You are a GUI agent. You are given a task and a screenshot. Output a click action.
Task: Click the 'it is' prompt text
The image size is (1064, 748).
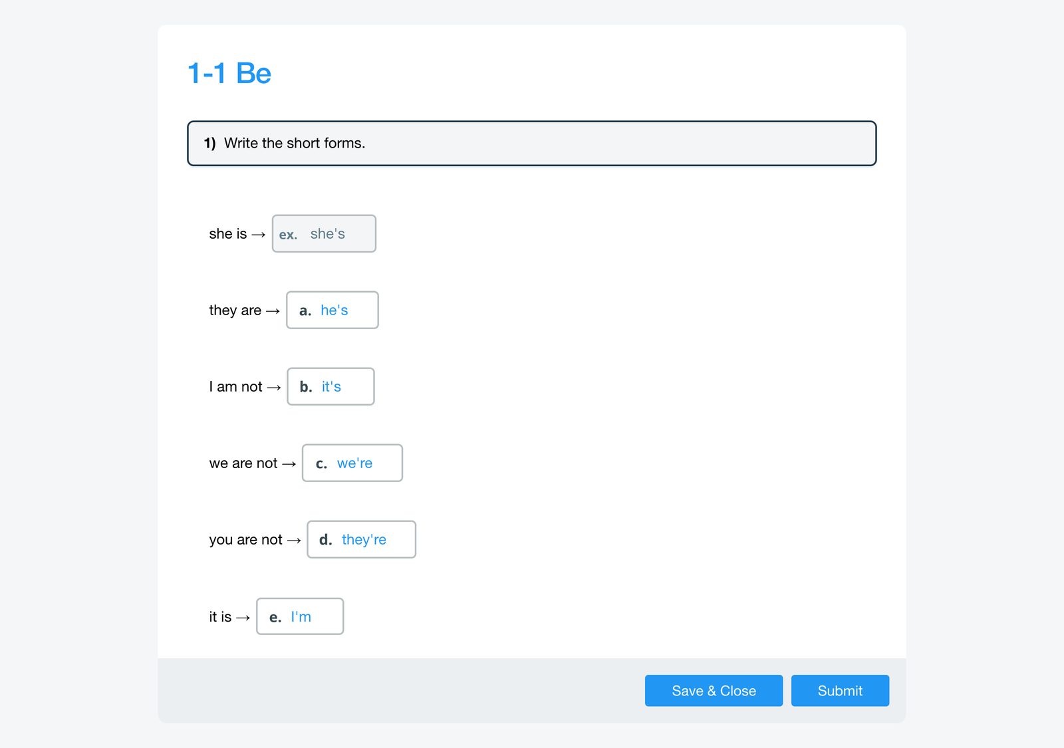click(x=220, y=617)
